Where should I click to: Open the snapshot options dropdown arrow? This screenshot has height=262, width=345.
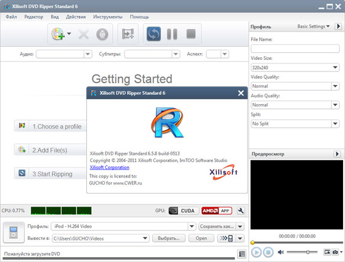[x=341, y=252]
